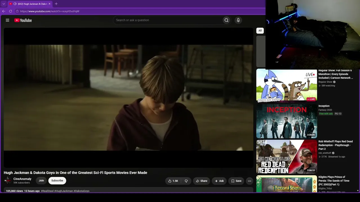The image size is (360, 202).
Task: Click the video title heading text
Action: point(75,173)
